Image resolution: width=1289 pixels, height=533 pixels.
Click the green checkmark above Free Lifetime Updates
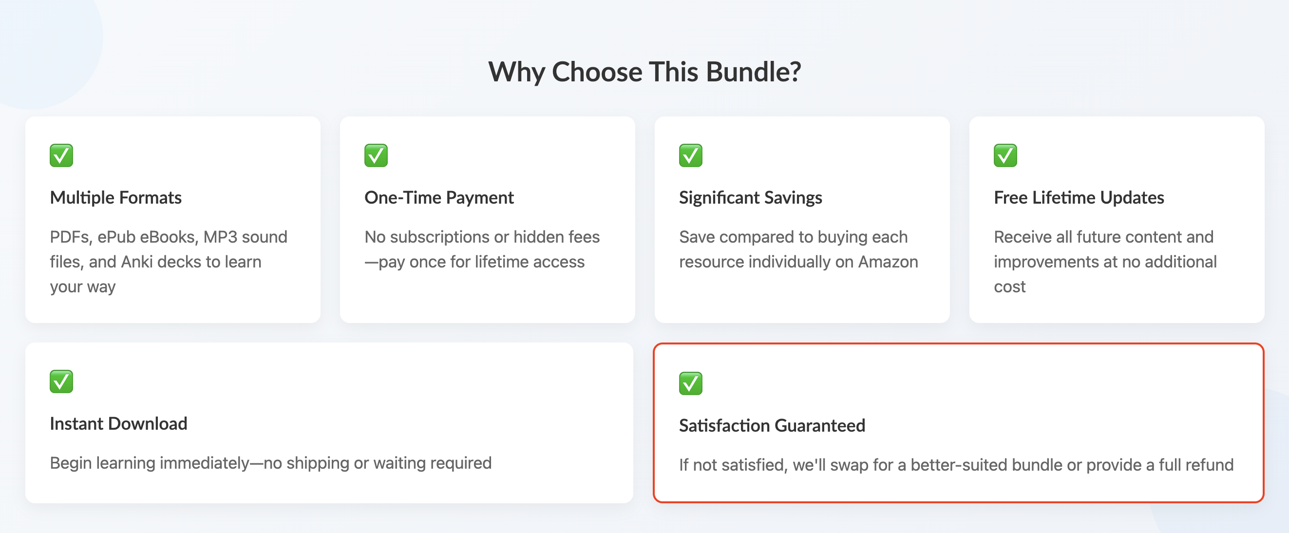[1005, 155]
